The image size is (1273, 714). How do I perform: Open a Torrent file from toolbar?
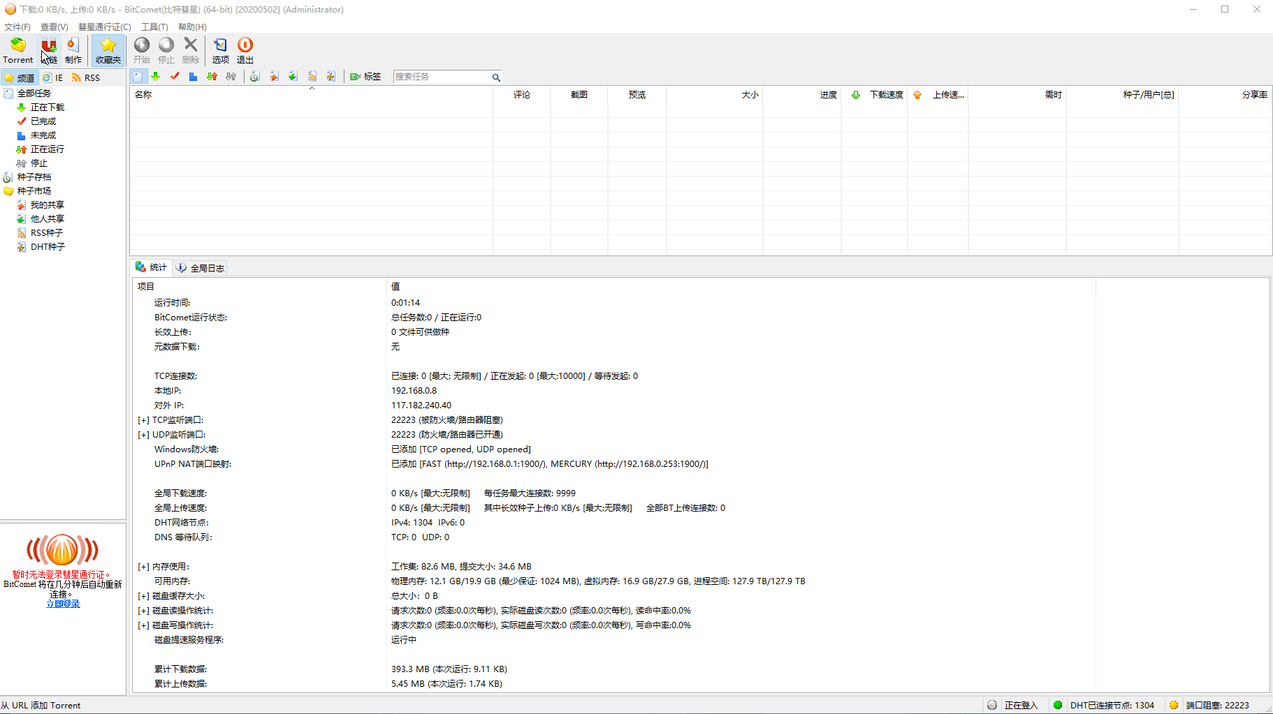point(18,50)
